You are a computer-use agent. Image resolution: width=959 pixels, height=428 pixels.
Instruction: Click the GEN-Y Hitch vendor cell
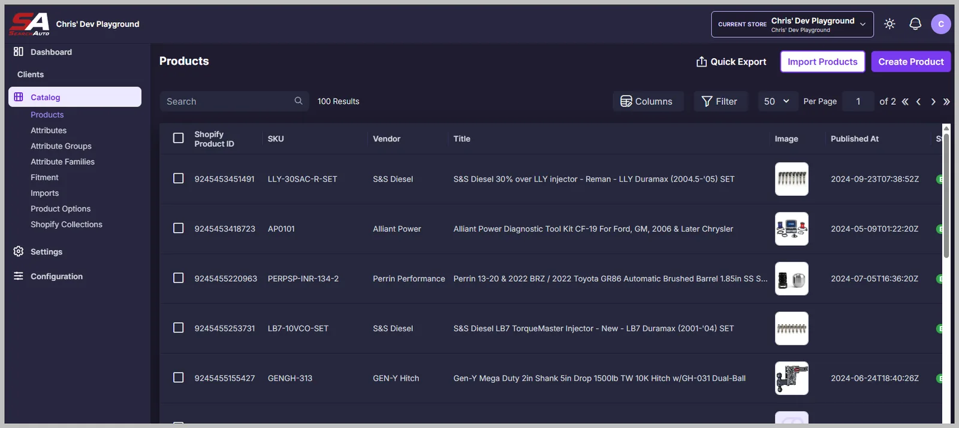point(396,378)
